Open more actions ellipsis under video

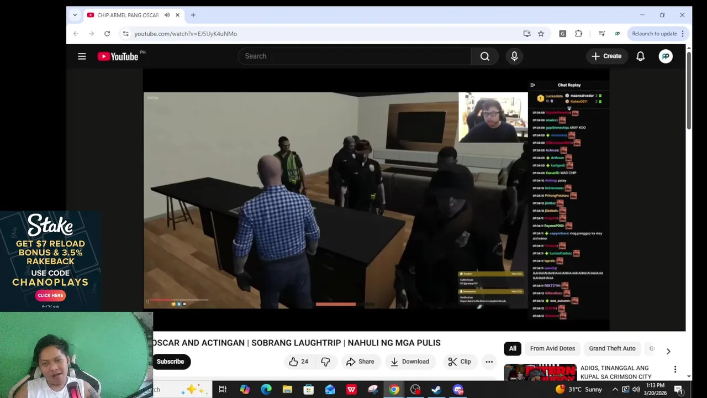click(x=489, y=362)
